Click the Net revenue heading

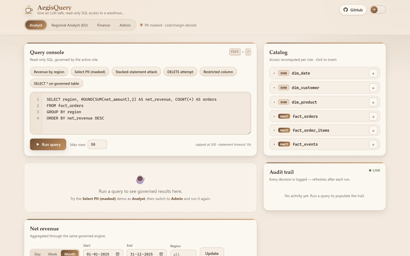[x=44, y=229]
